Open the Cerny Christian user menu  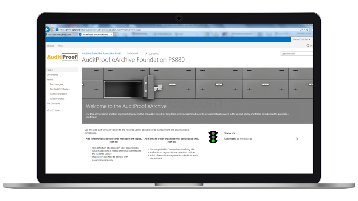[301, 39]
